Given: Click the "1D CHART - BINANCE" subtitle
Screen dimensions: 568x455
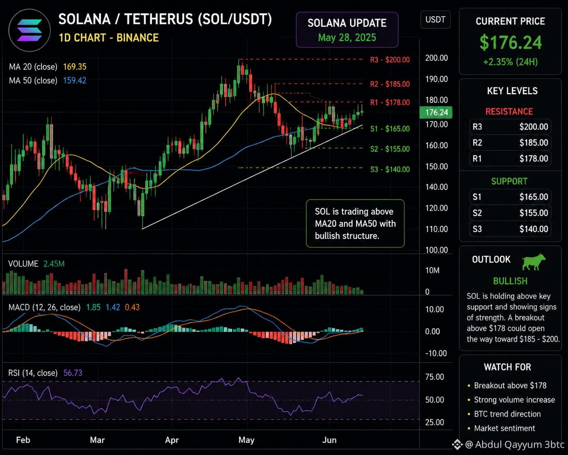Looking at the screenshot, I should click(x=109, y=38).
